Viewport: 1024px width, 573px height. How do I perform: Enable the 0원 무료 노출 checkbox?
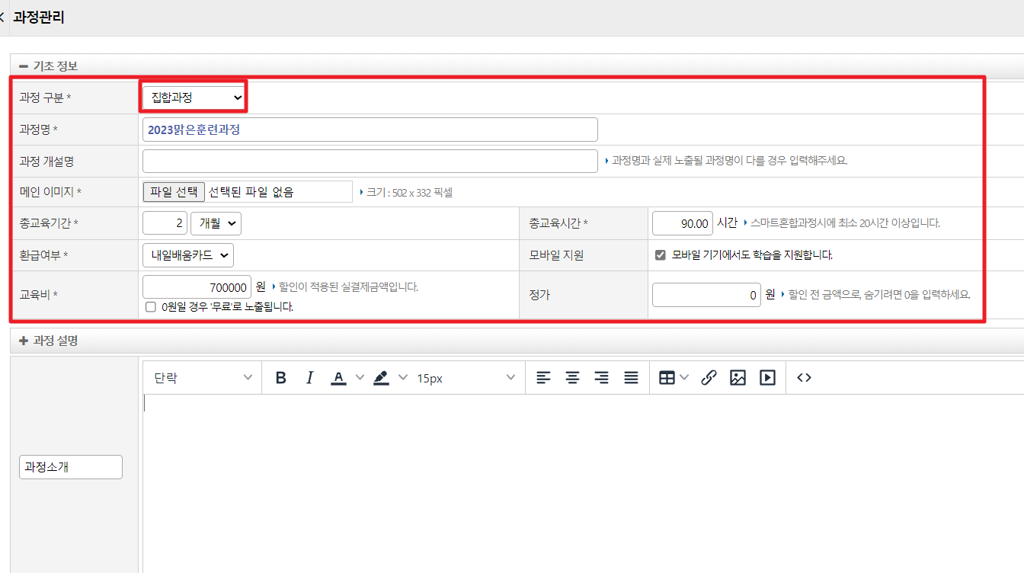[x=151, y=307]
